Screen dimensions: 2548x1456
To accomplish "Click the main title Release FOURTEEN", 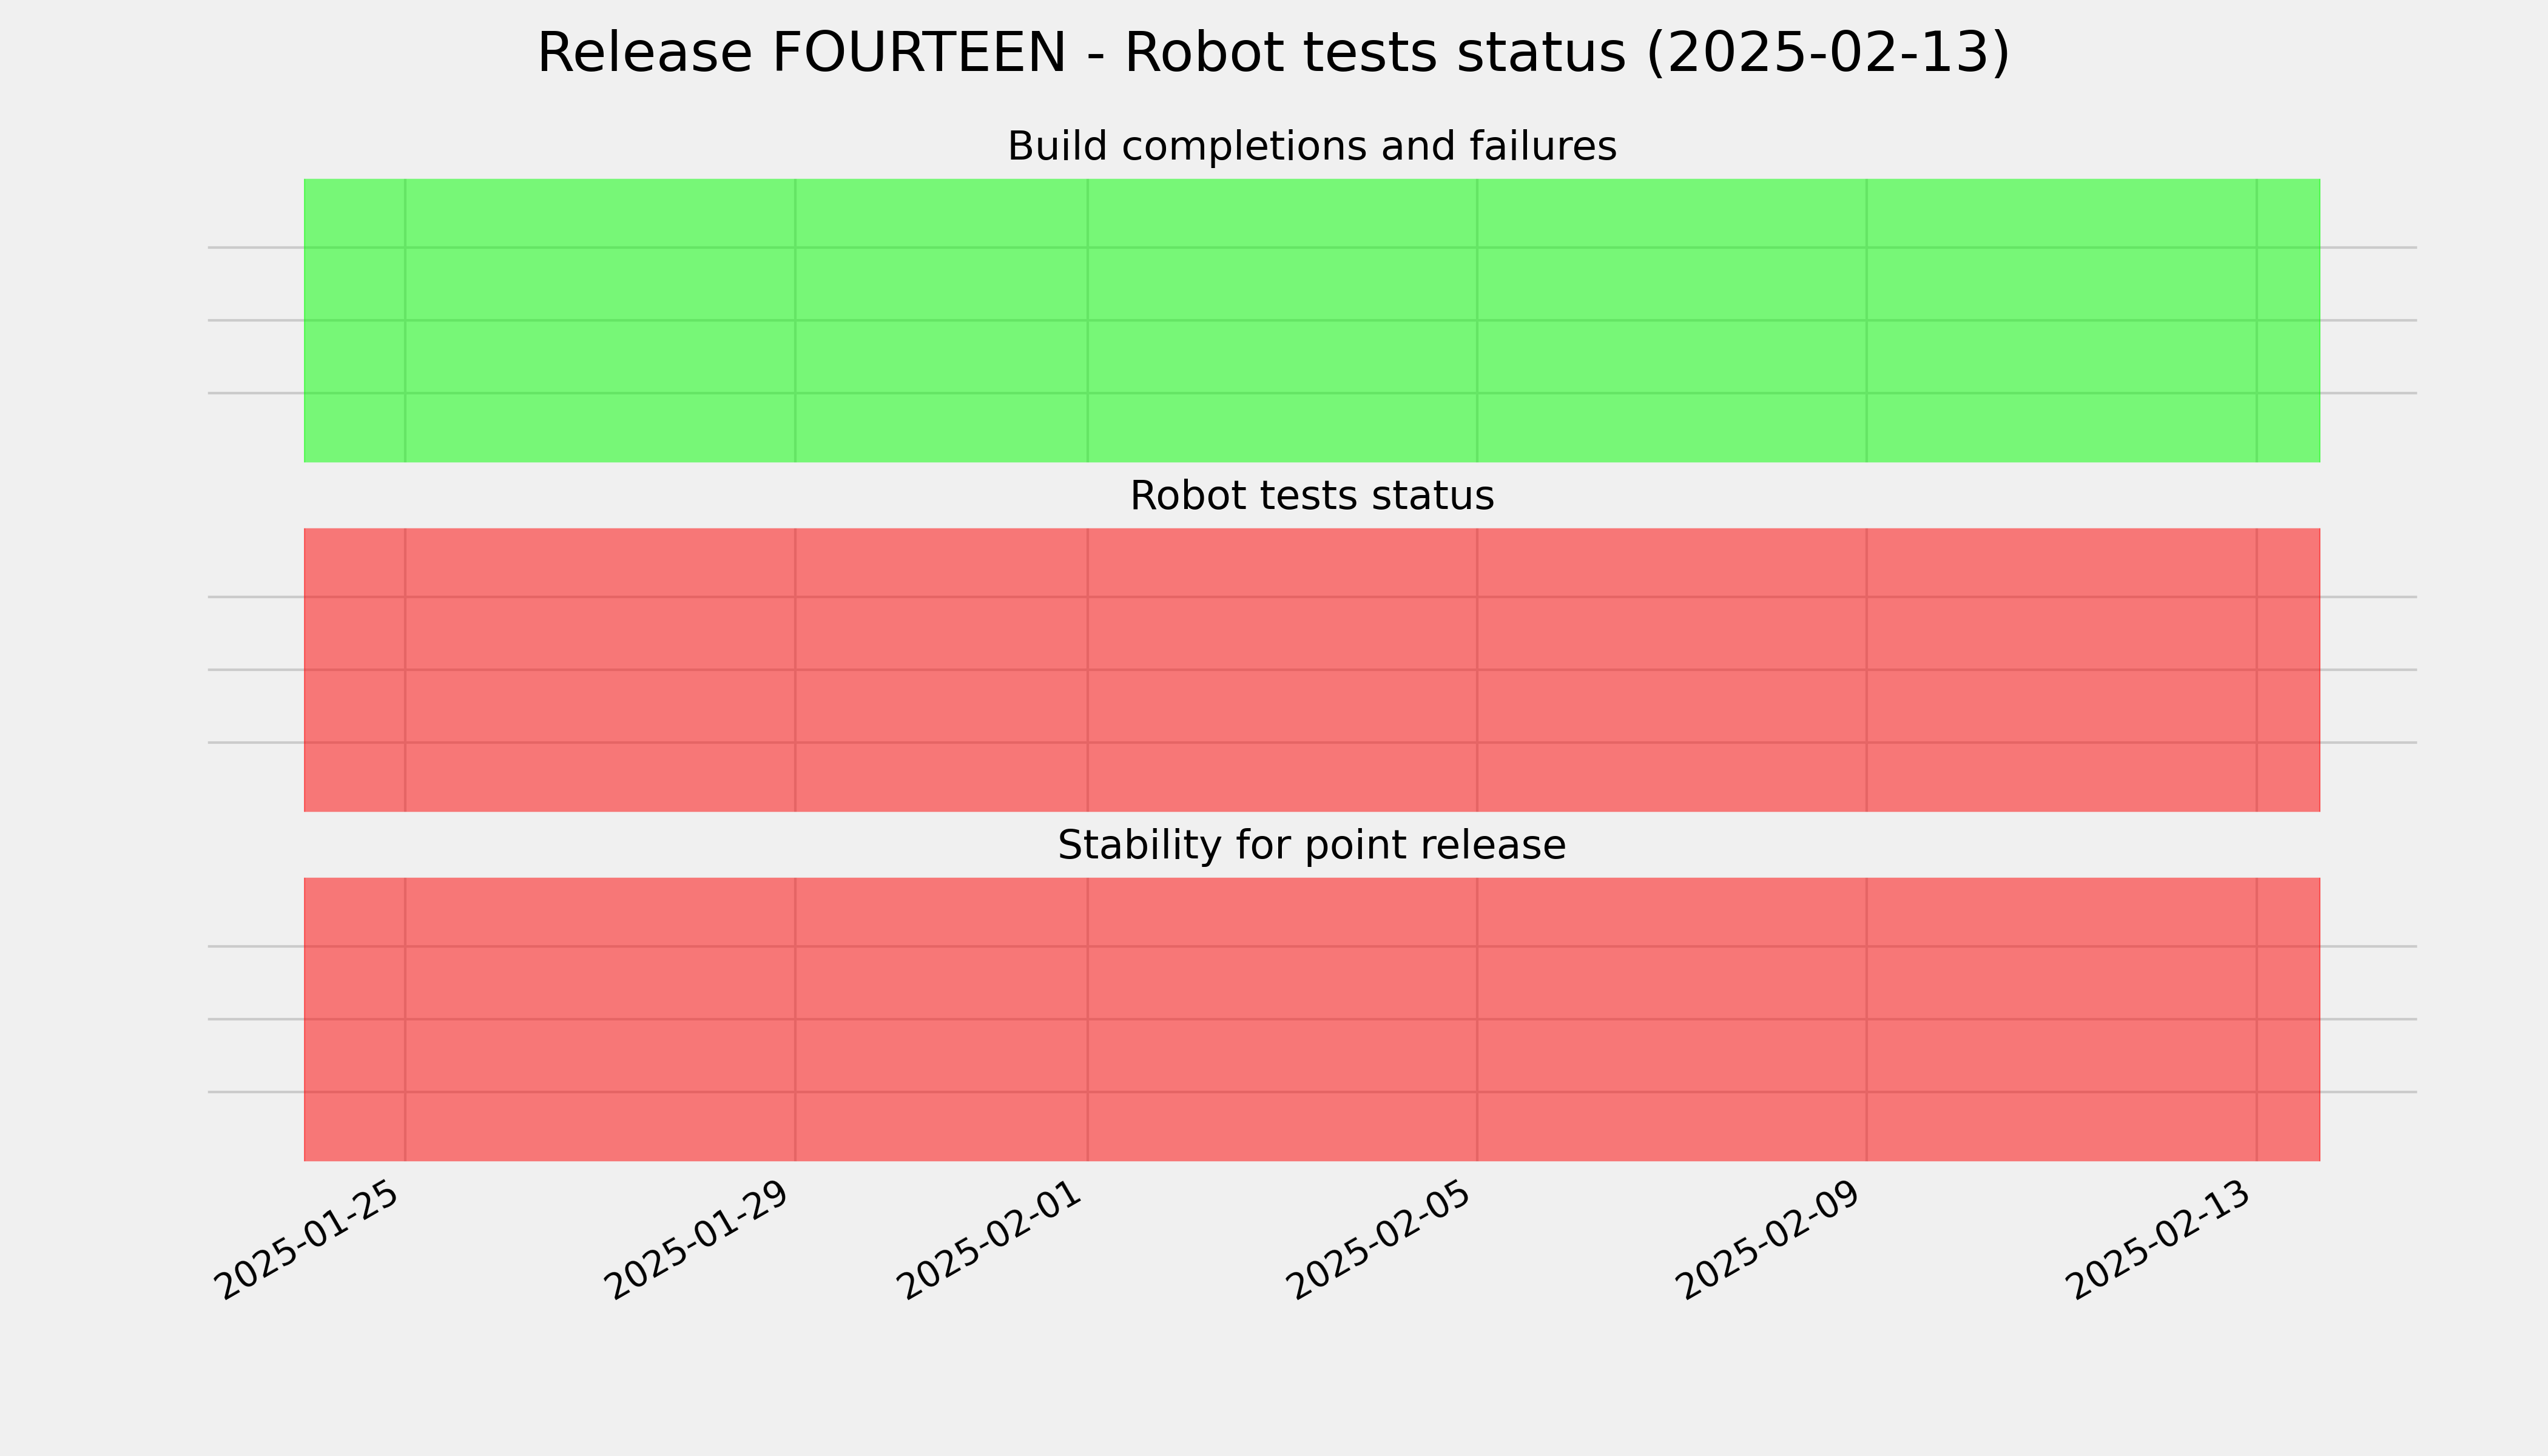I will 1273,53.
